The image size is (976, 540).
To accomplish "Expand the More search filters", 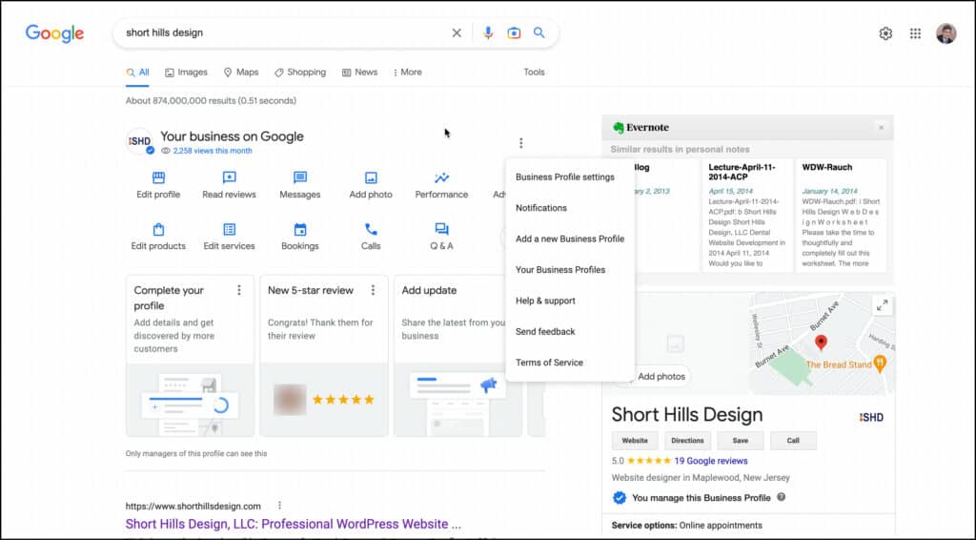I will (x=408, y=73).
